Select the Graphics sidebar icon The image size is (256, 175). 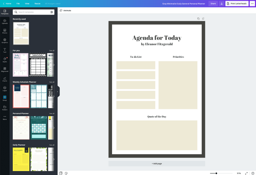point(5,41)
